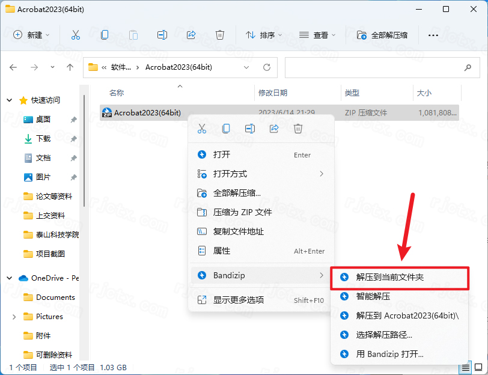Open the 新建 dropdown

(31, 35)
